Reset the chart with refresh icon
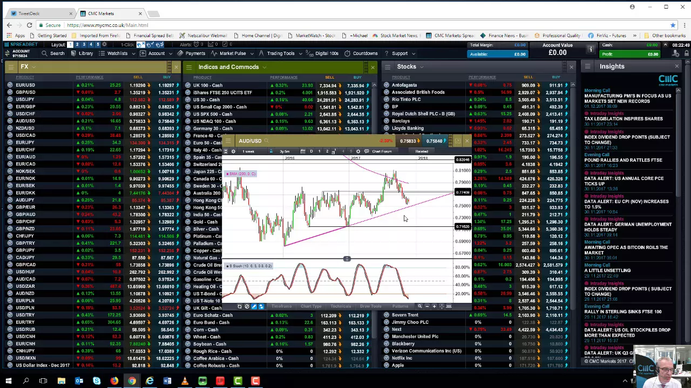Image resolution: width=691 pixels, height=388 pixels. coord(240,306)
